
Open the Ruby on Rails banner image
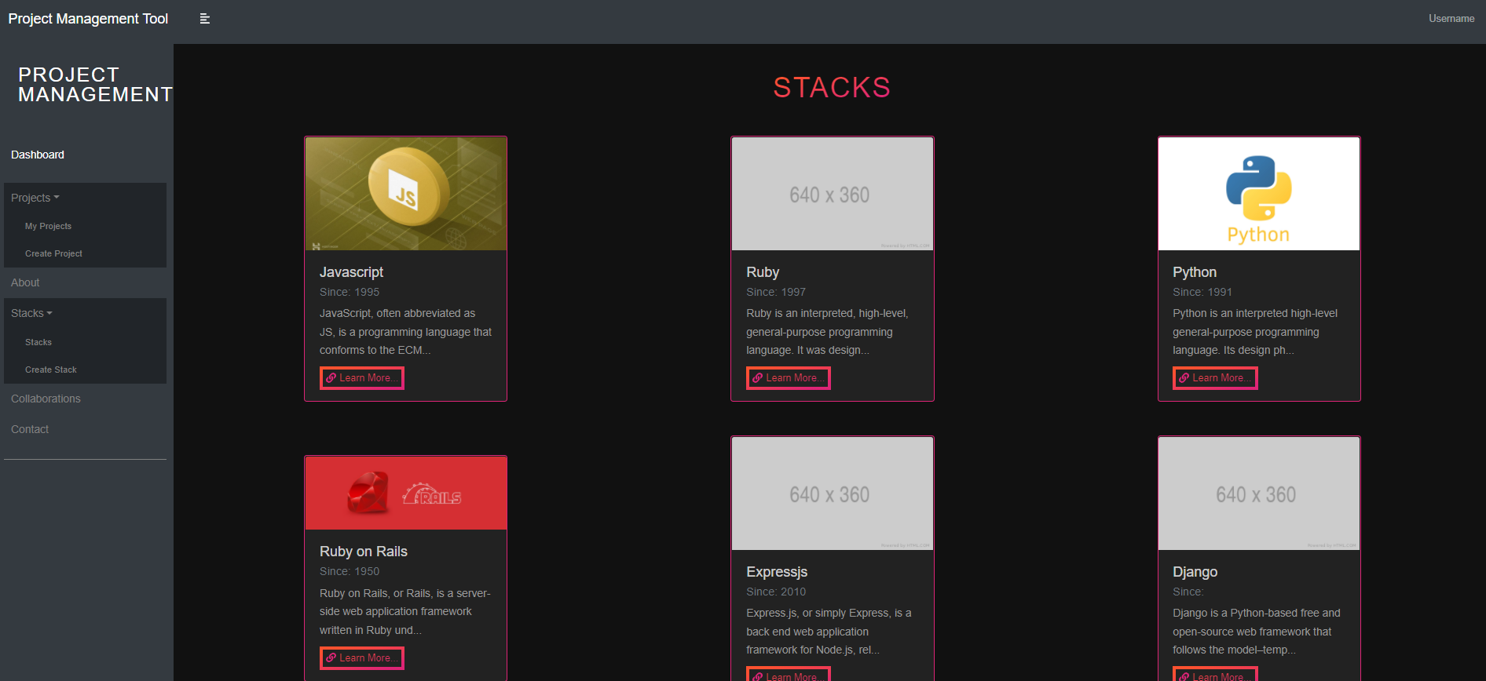click(x=406, y=493)
